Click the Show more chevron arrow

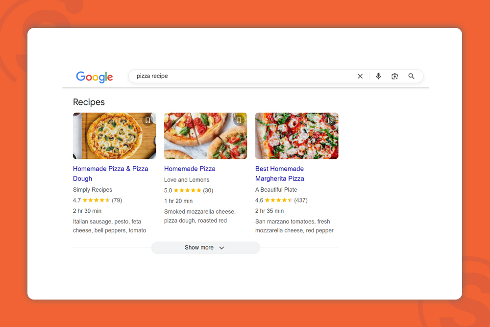[x=221, y=248]
